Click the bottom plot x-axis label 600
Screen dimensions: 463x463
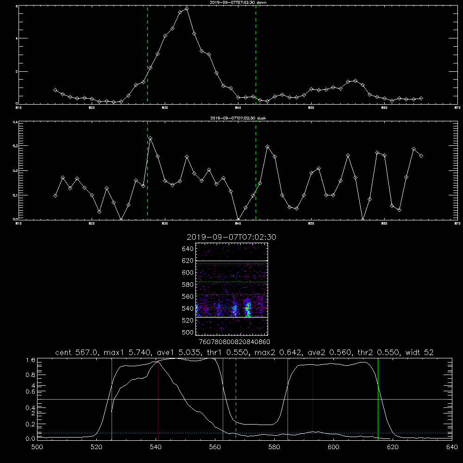(x=333, y=447)
